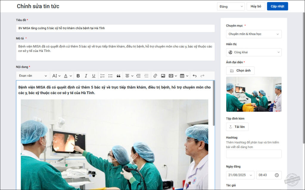
Task: Click the 08:43 time value
Action: pyautogui.click(x=263, y=175)
